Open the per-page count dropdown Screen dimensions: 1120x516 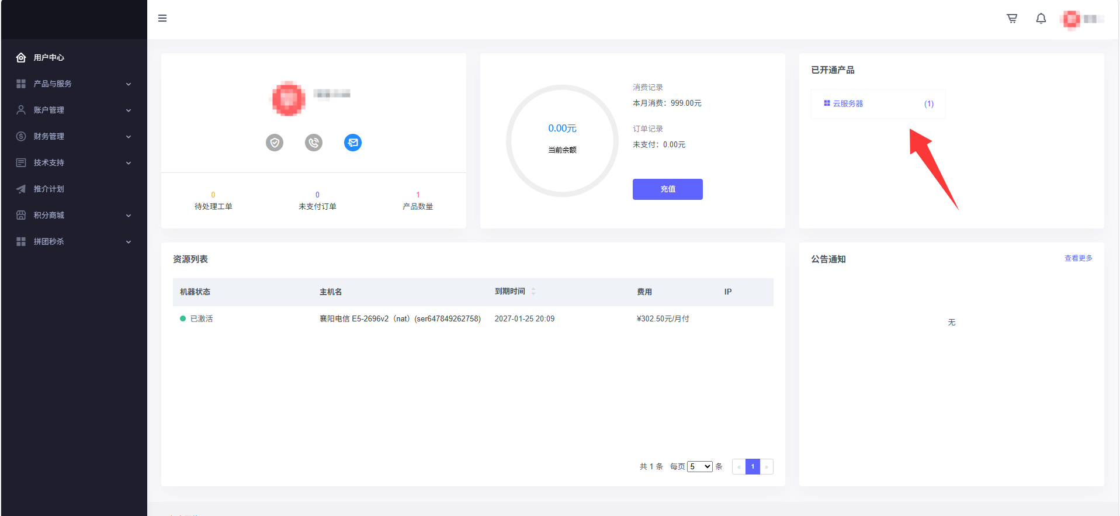pyautogui.click(x=699, y=466)
